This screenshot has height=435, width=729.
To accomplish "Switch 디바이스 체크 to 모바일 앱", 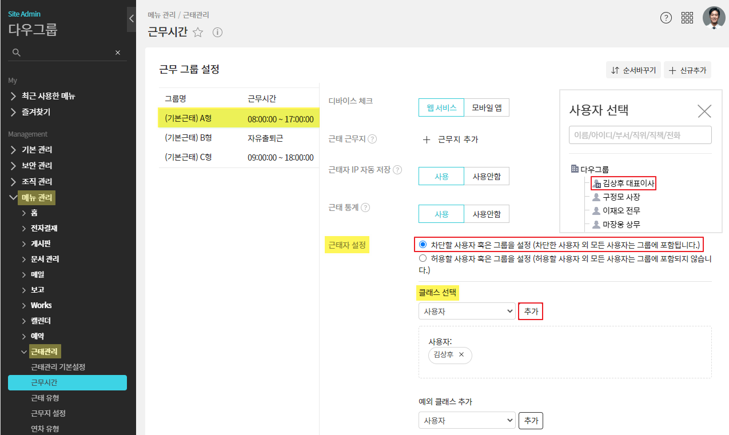I will click(x=486, y=107).
